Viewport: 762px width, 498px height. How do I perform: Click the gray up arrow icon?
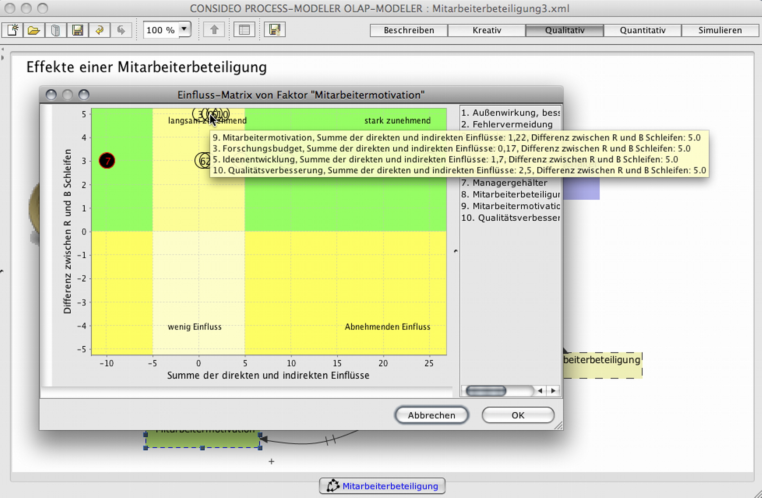point(214,30)
